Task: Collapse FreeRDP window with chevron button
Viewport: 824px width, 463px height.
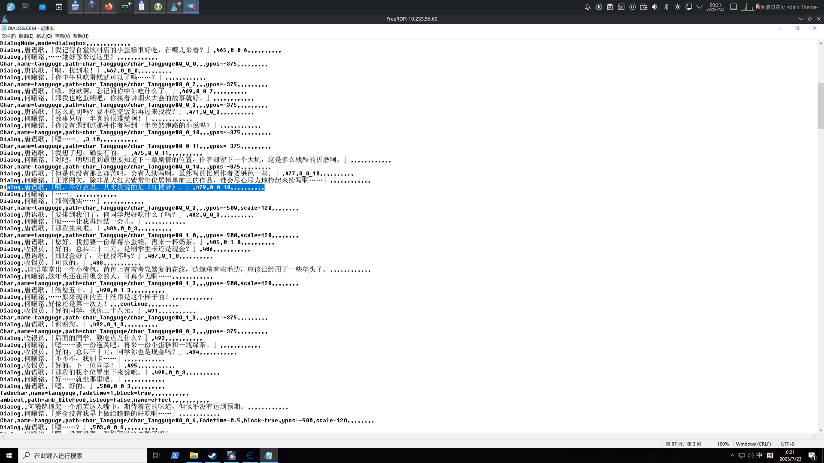Action: (800, 19)
